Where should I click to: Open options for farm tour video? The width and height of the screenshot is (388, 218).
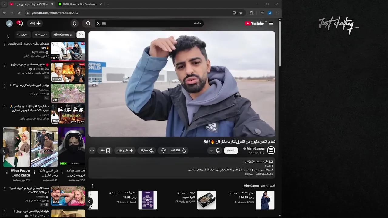point(5,86)
